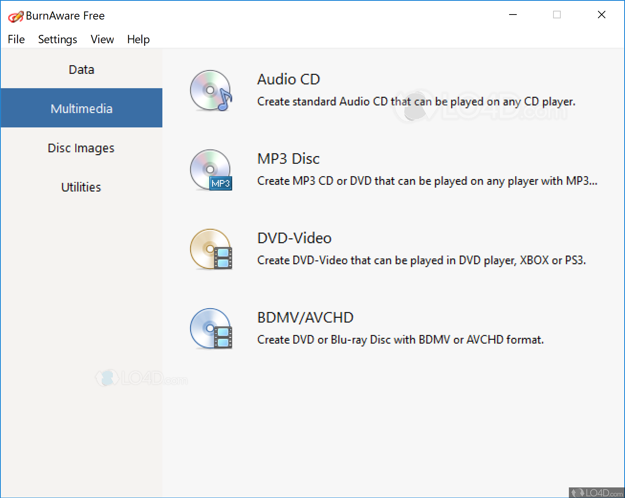Click the BurnAware logo in the title bar
This screenshot has width=625, height=498.
[15, 16]
